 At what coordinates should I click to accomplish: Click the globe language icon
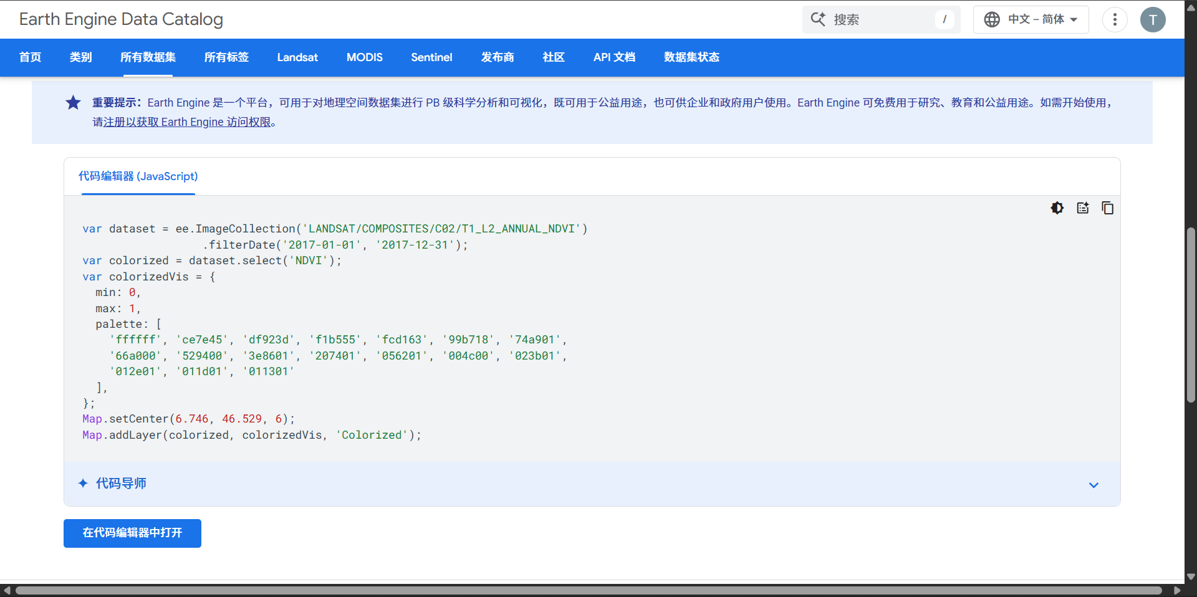tap(992, 19)
